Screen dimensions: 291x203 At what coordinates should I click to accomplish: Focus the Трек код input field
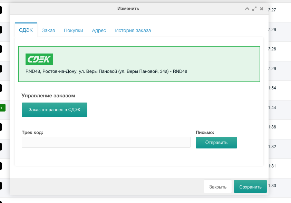coord(106,142)
